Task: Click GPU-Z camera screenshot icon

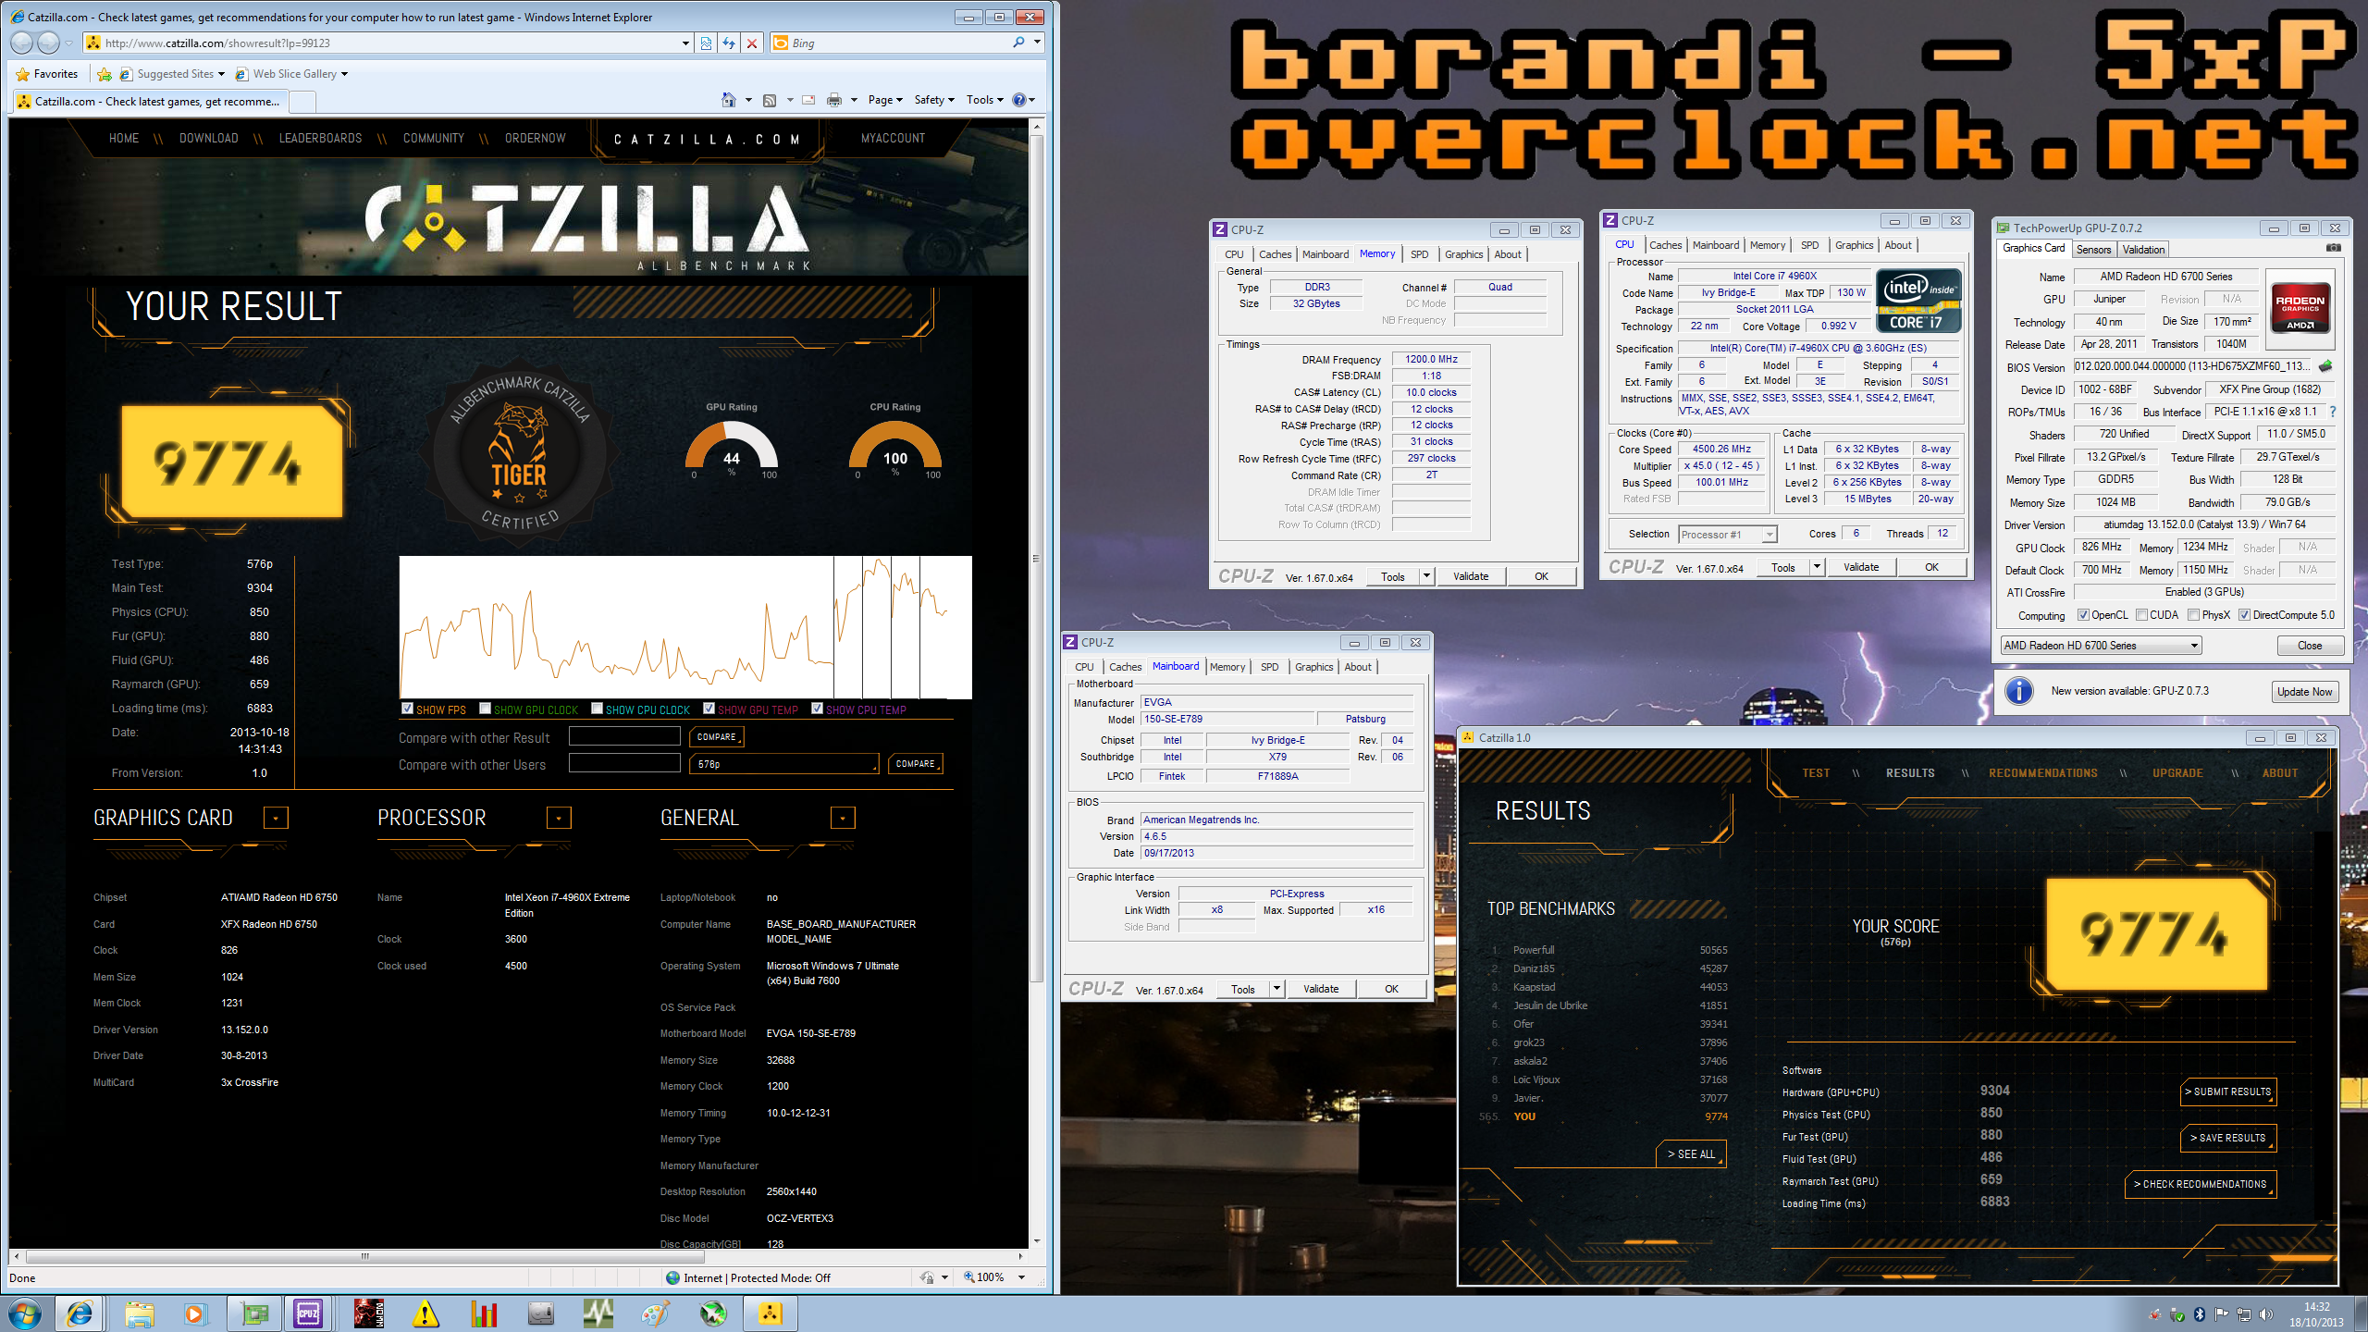Action: [2334, 248]
